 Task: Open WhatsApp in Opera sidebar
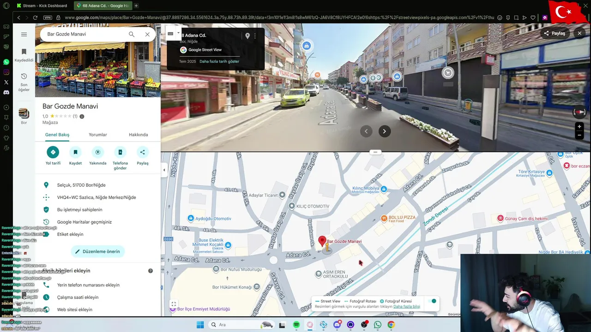tap(6, 62)
